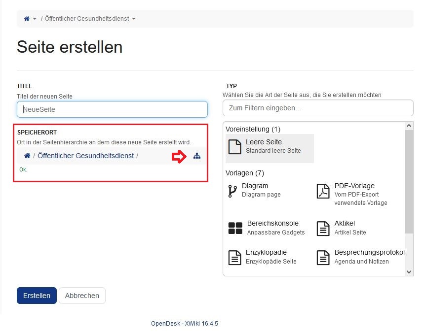The height and width of the screenshot is (333, 425).
Task: Click home icon in Speicherort breadcrumb
Action: (27, 156)
